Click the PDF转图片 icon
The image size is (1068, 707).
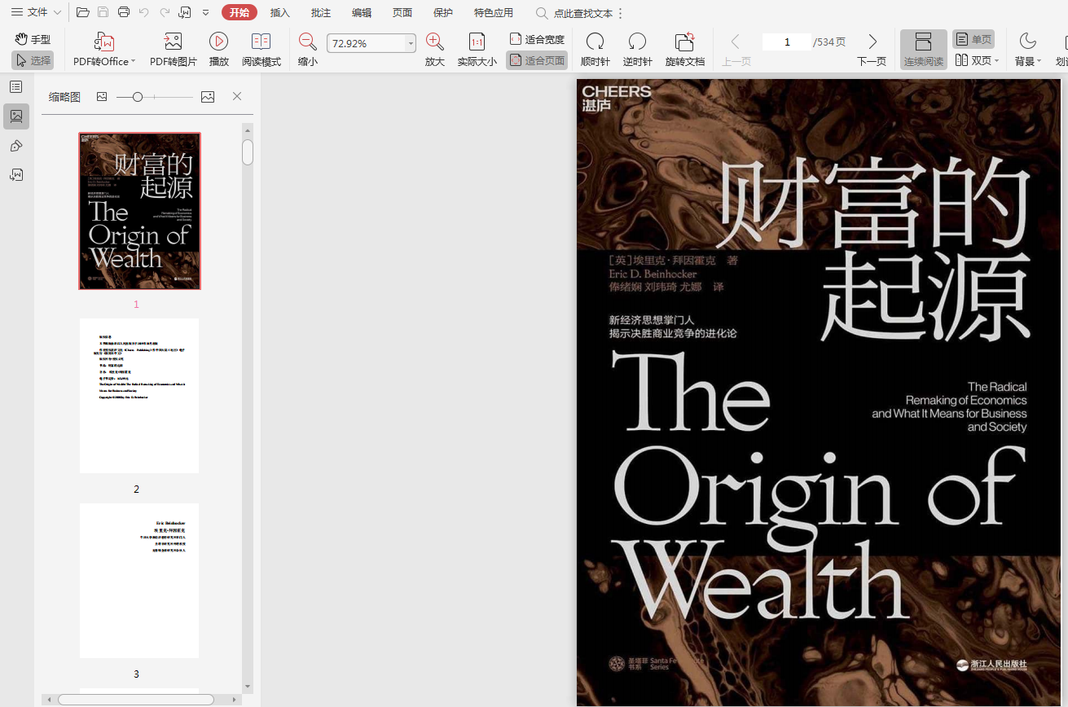pos(173,42)
